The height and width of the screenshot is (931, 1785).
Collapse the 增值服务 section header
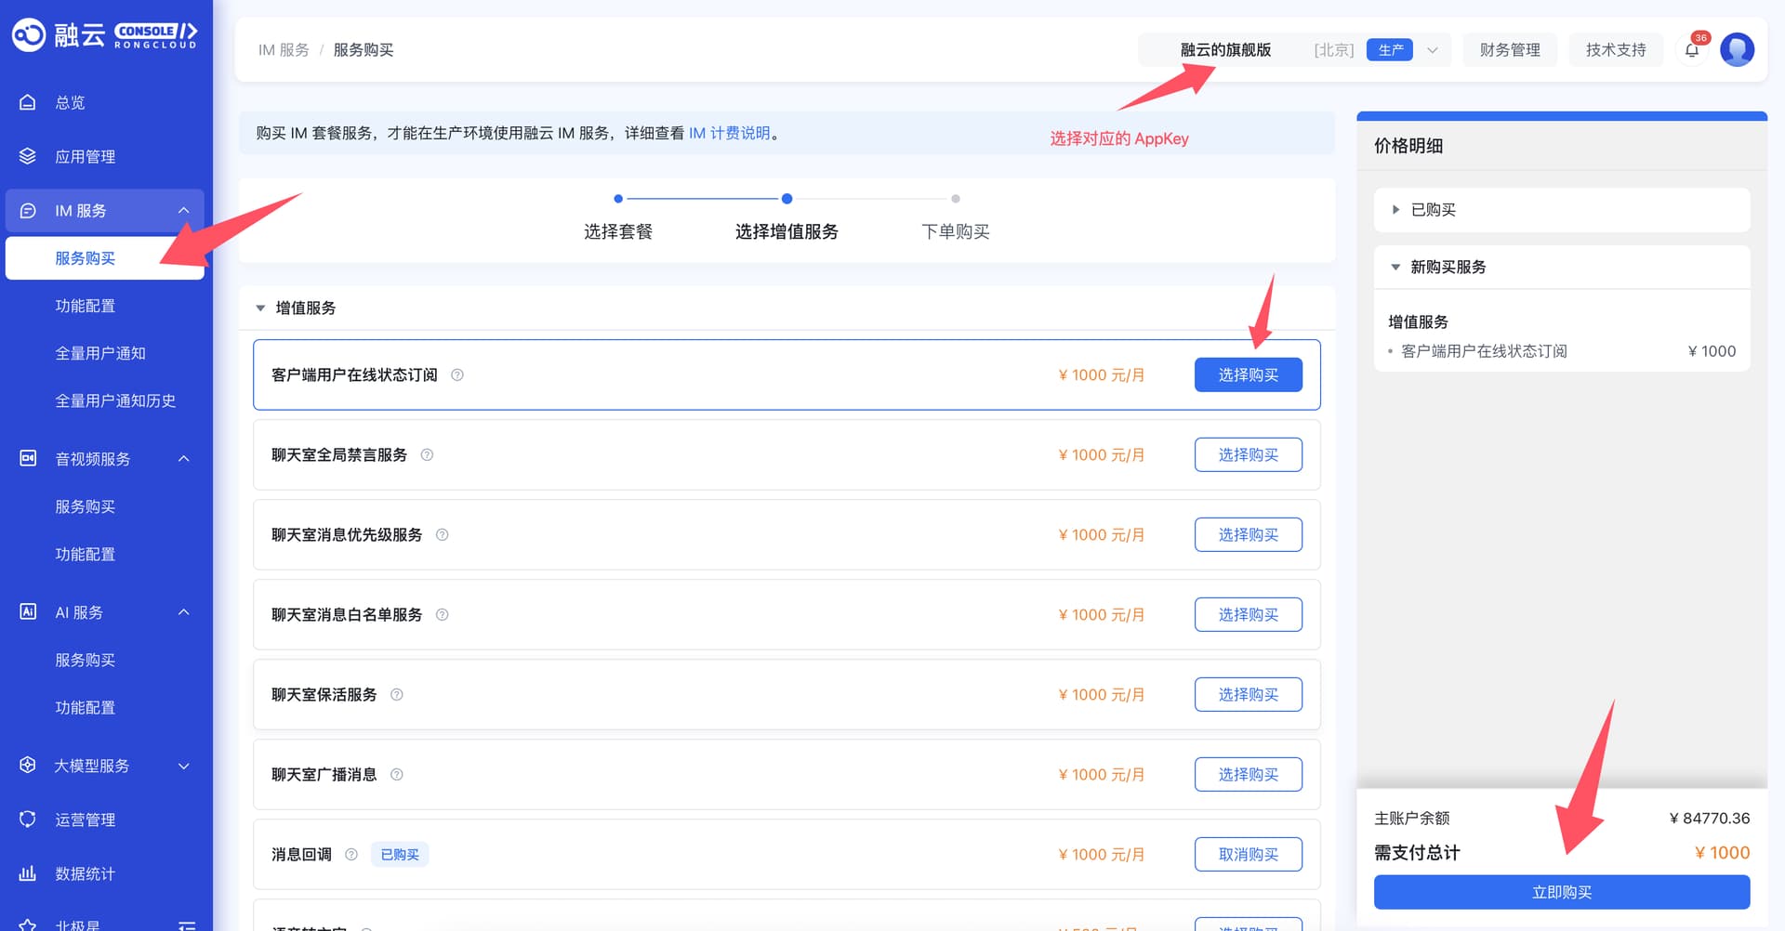tap(261, 308)
